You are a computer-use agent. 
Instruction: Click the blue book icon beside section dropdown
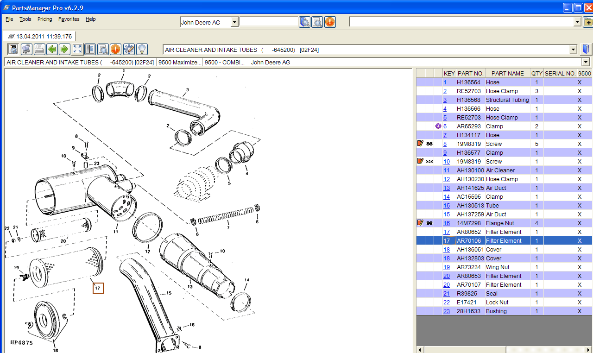coord(587,50)
